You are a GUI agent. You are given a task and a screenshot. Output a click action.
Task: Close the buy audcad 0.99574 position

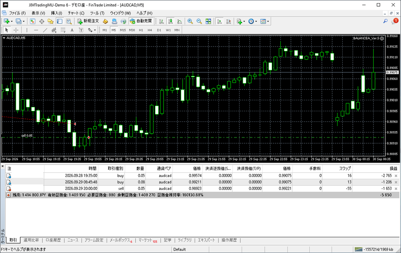396,176
